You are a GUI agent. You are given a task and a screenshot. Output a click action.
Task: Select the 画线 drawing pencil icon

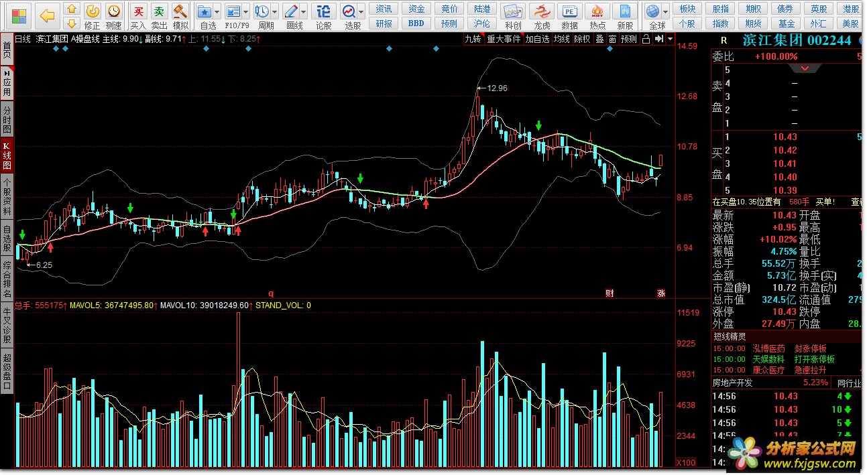(291, 11)
